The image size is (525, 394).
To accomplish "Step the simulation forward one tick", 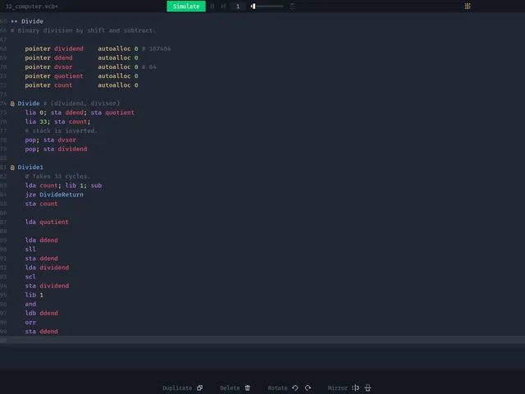I will click(x=223, y=6).
